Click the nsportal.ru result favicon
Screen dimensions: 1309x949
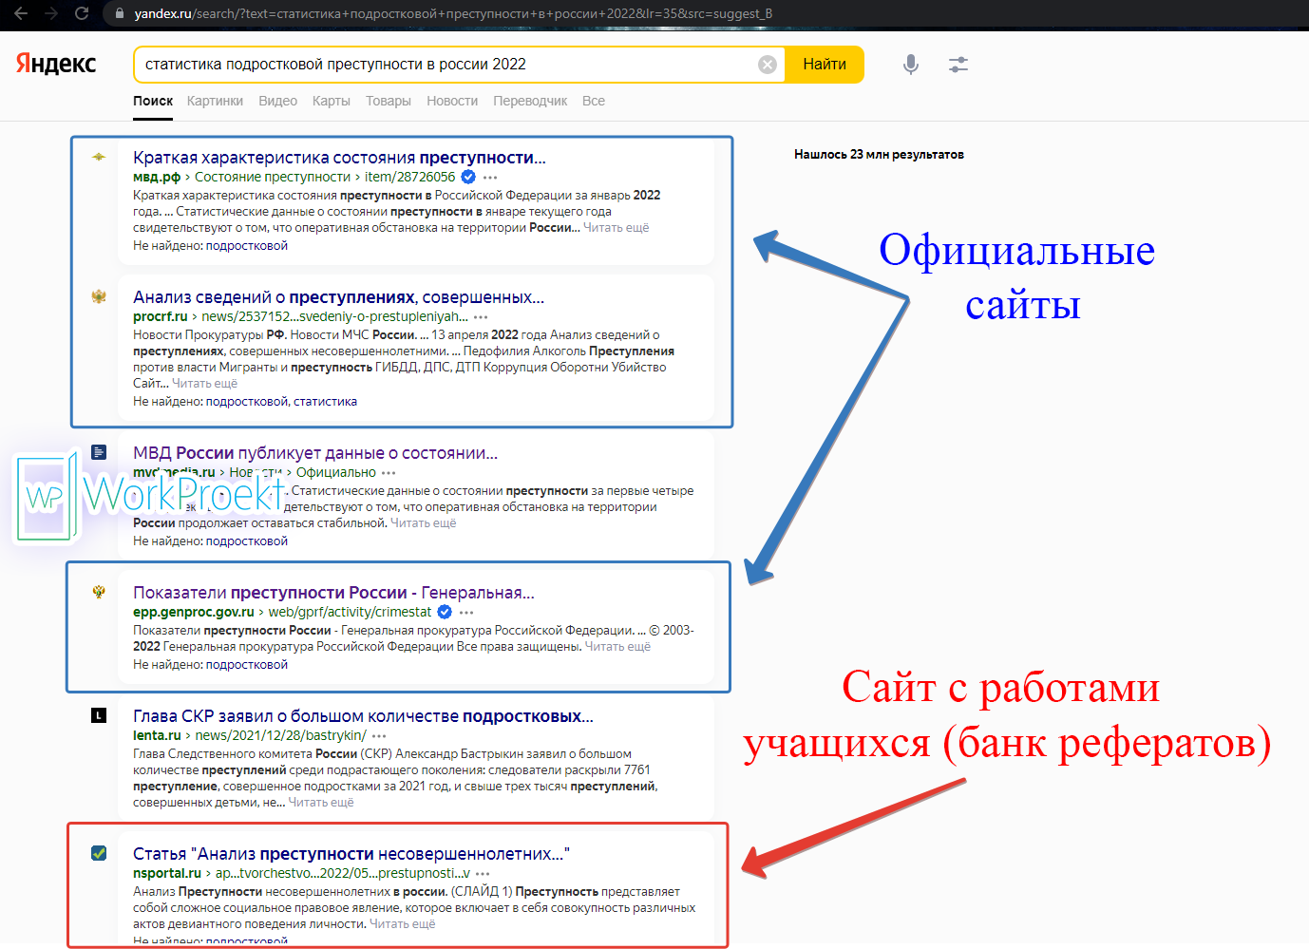pos(99,853)
